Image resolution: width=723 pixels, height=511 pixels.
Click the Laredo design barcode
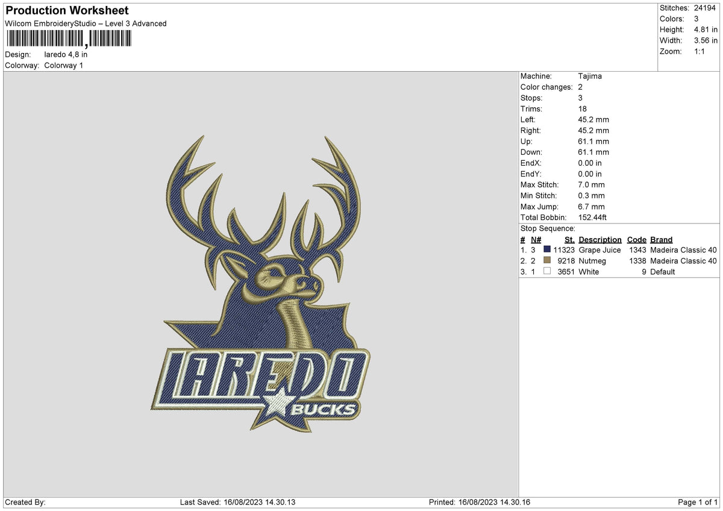[x=68, y=39]
